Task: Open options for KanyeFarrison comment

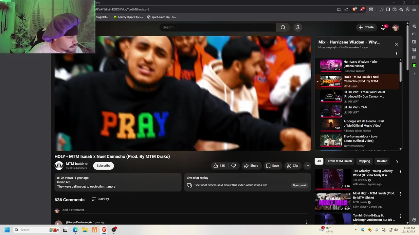Action: coord(307,222)
